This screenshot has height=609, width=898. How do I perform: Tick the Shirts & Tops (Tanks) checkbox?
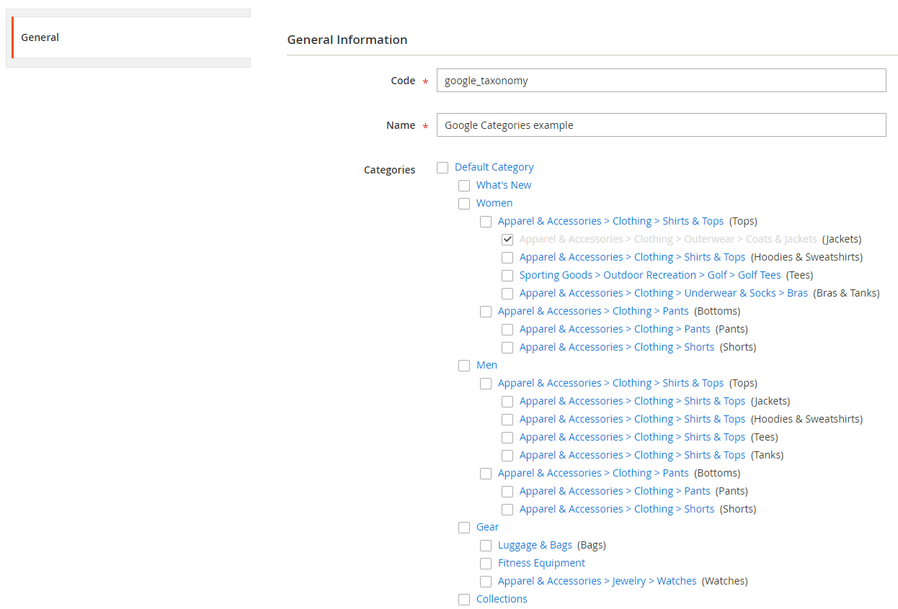pos(507,456)
